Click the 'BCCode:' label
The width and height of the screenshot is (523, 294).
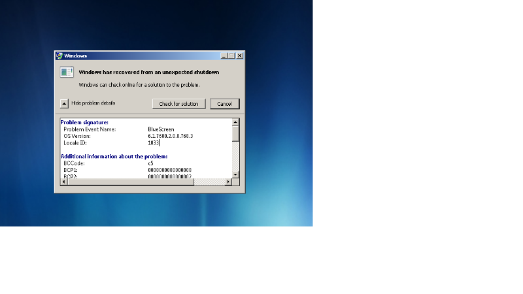[74, 163]
